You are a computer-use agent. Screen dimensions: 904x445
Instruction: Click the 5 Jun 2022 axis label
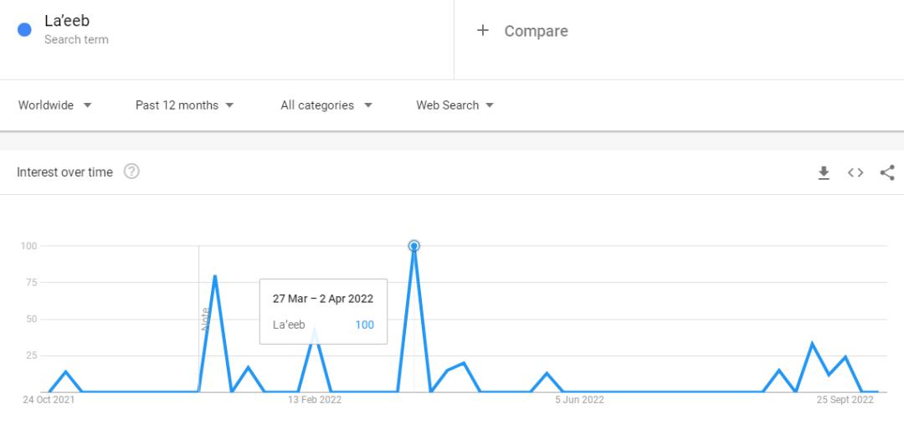tap(579, 400)
